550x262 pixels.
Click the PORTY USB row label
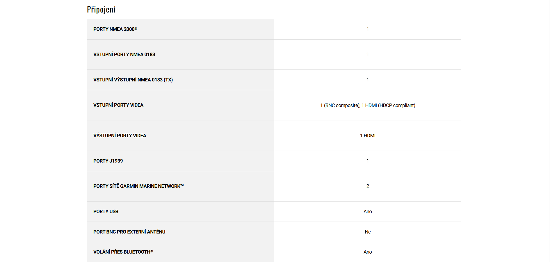(x=106, y=211)
